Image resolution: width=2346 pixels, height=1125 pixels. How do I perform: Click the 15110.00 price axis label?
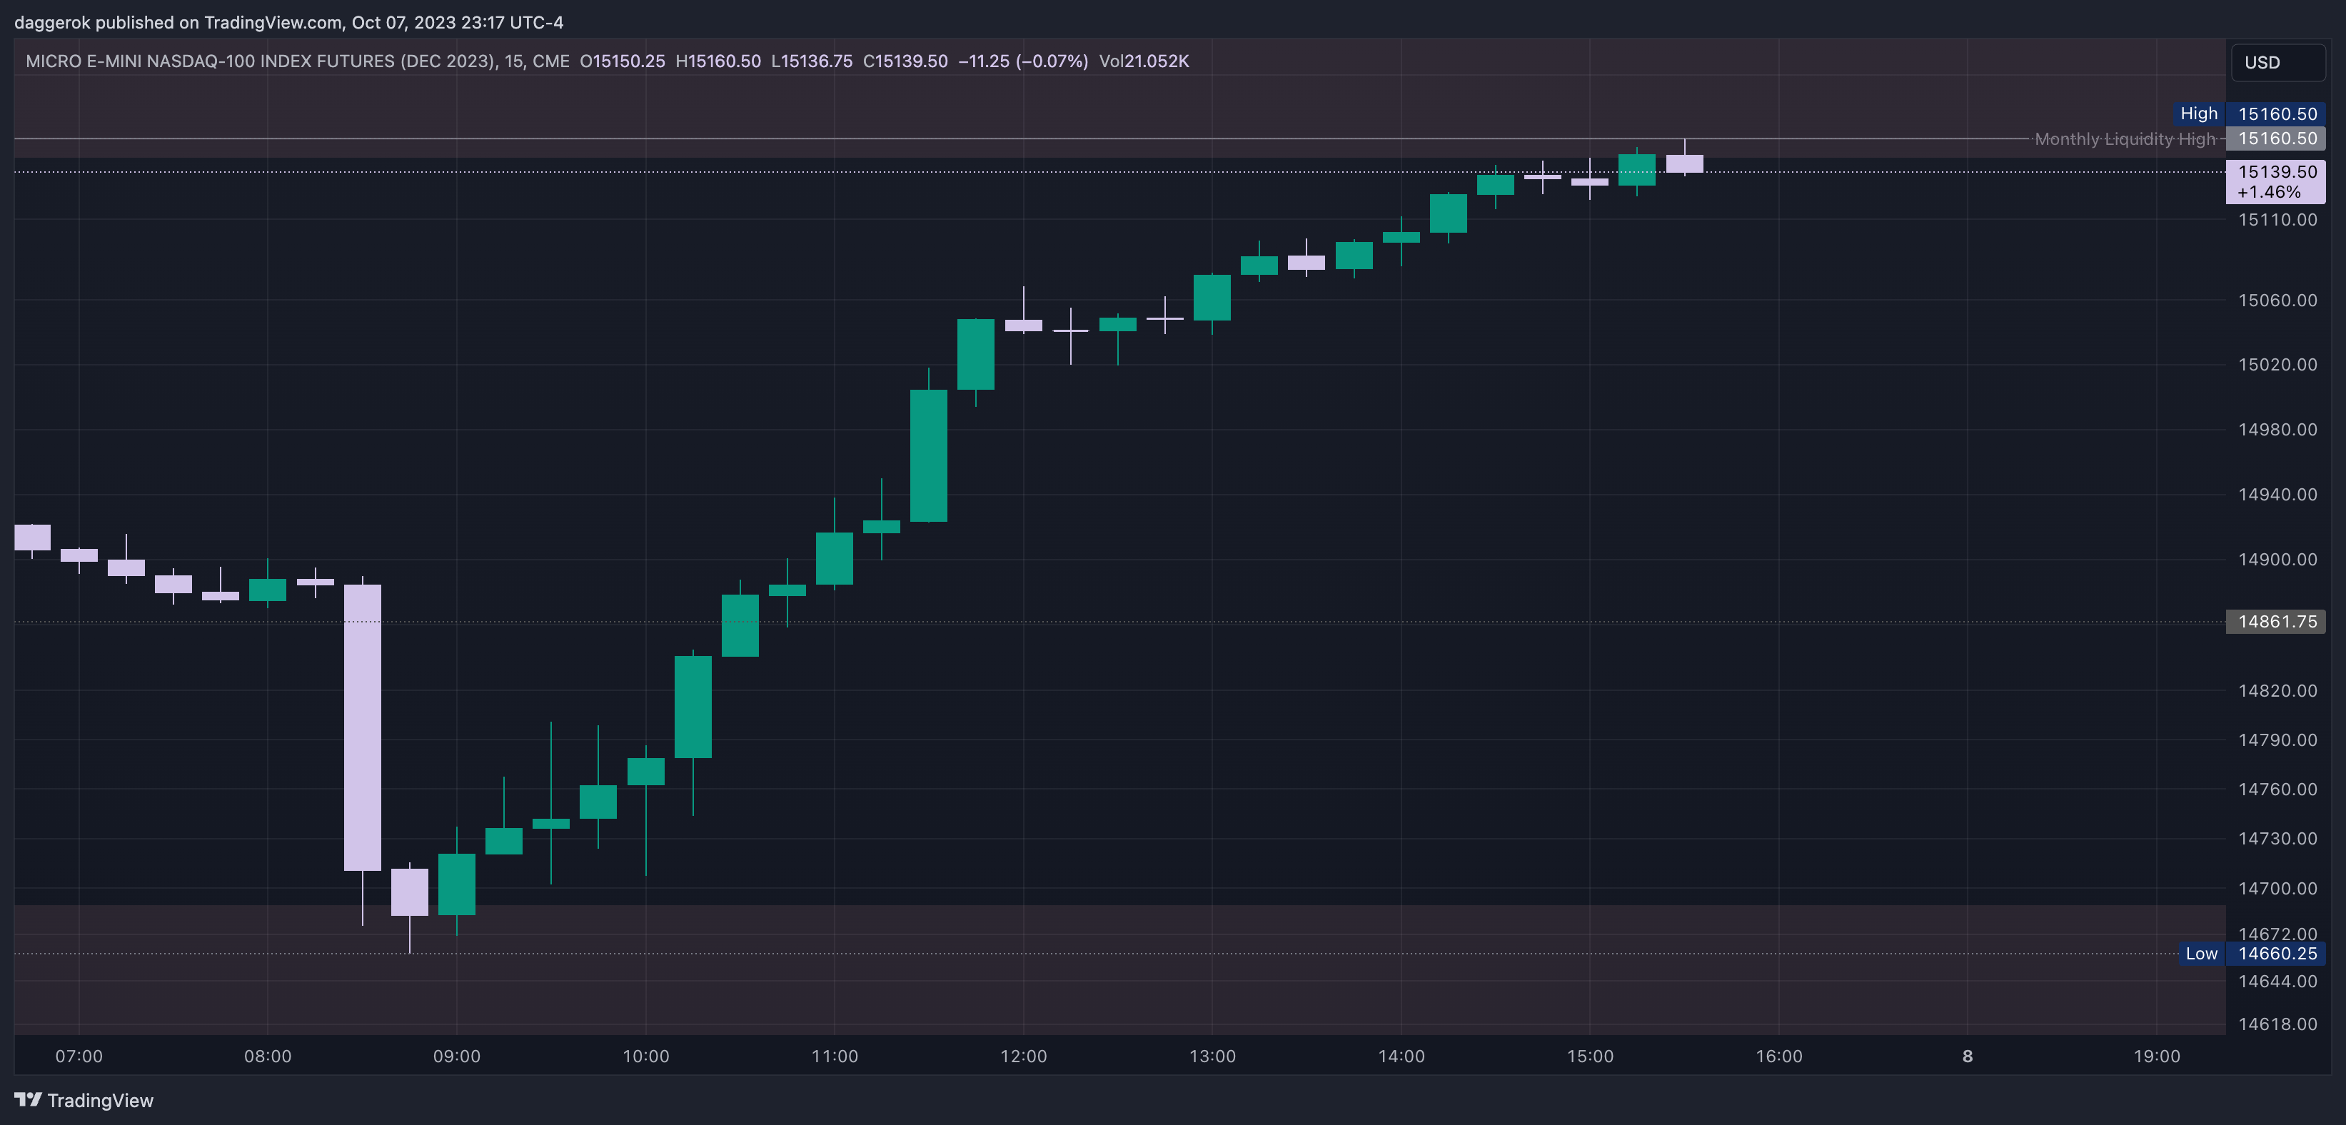point(2277,220)
